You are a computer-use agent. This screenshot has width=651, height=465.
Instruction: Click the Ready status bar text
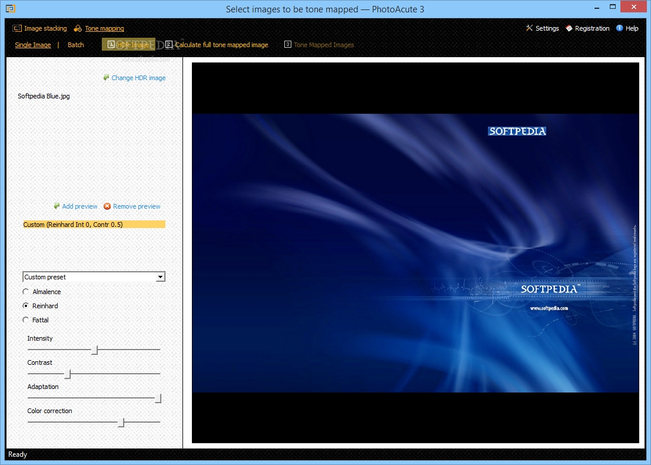(x=18, y=454)
